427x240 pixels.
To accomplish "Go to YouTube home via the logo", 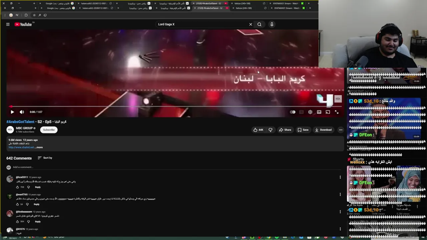I will pos(23,24).
